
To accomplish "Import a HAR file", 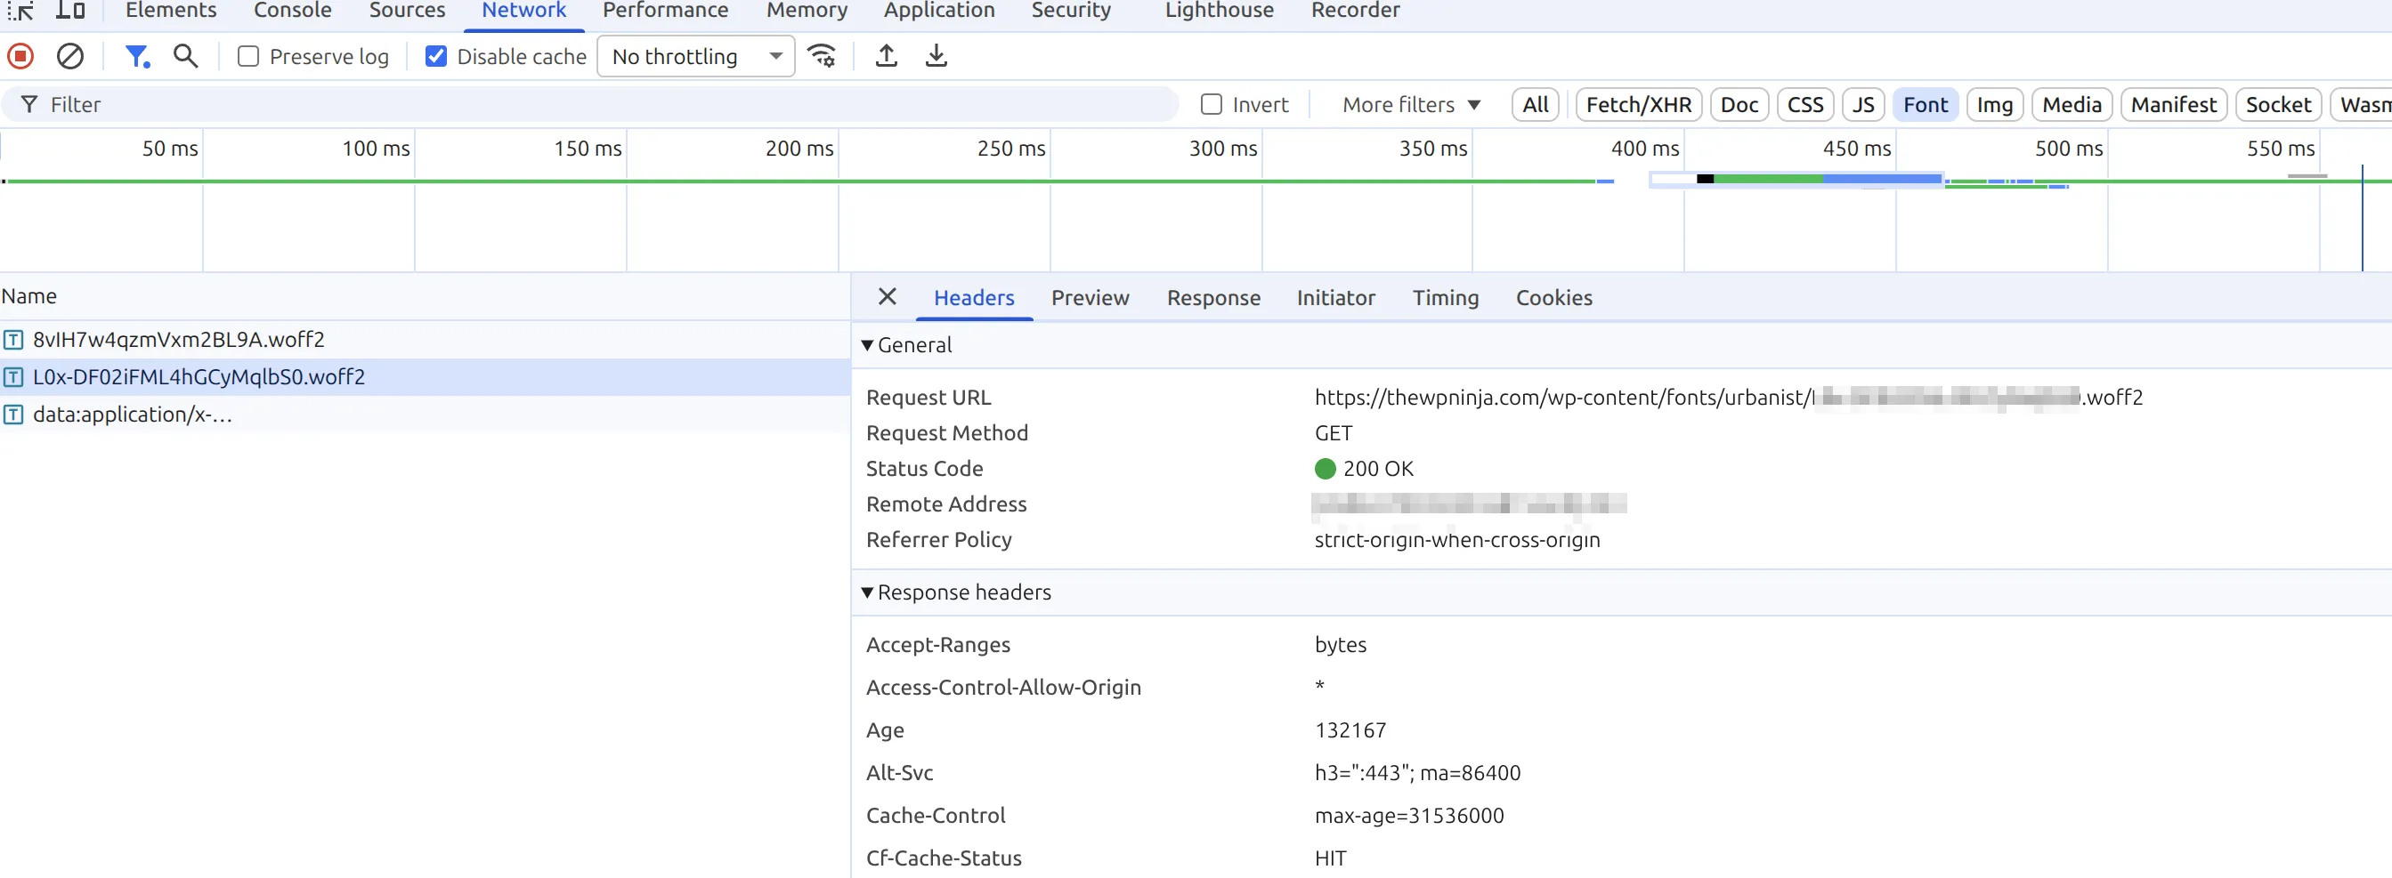I will tap(887, 56).
